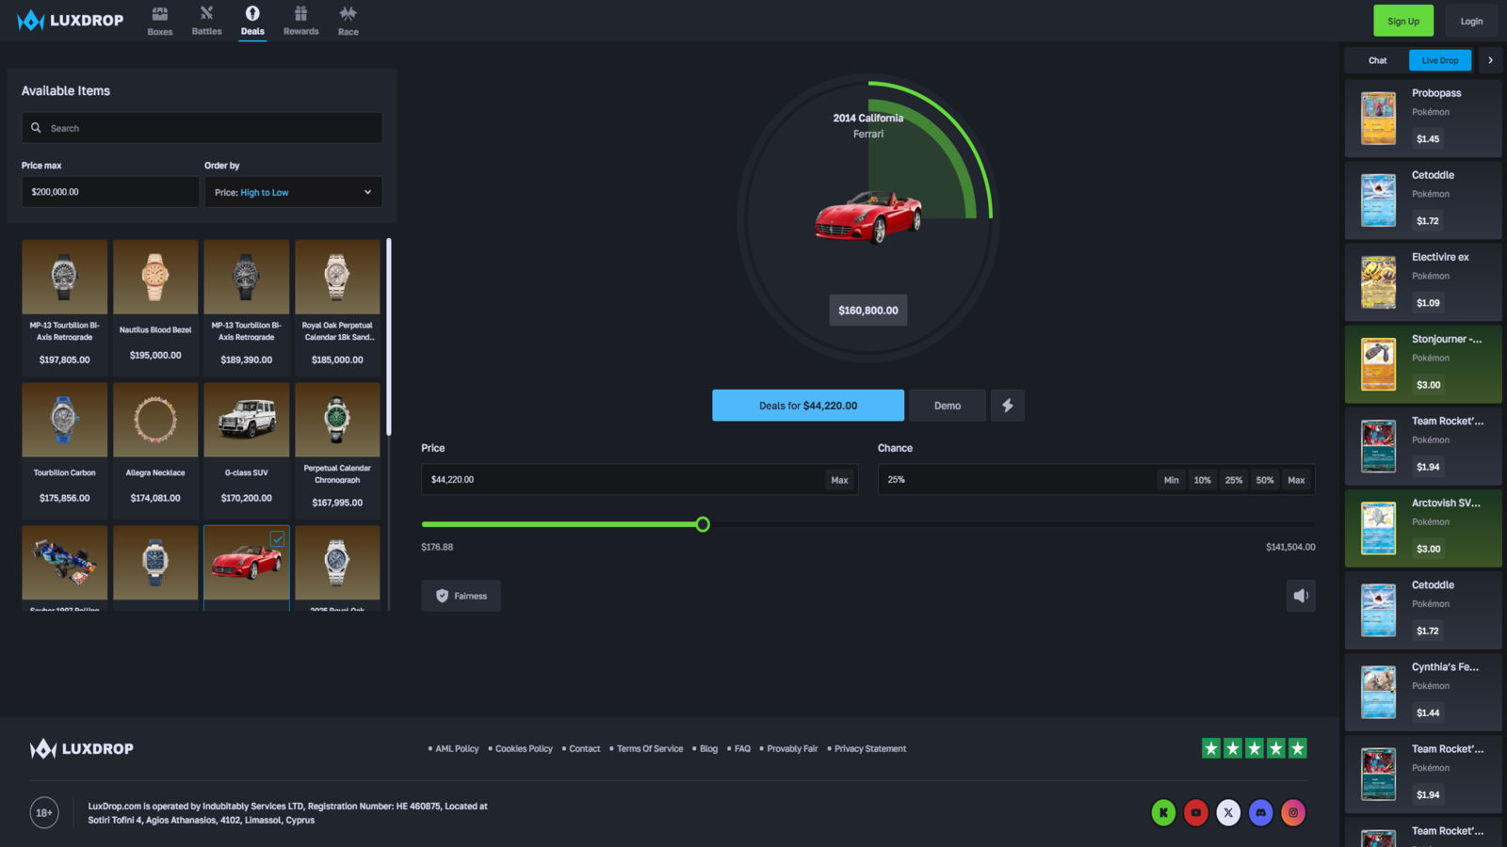The height and width of the screenshot is (847, 1507).
Task: Open the Order by dropdown
Action: (294, 192)
